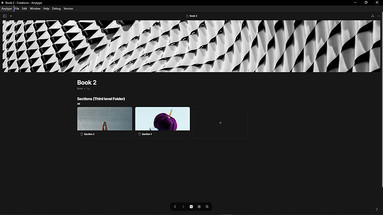The width and height of the screenshot is (383, 215).
Task: Open the Debug menu
Action: click(56, 8)
